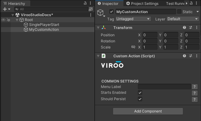Open VirooStudioDocs scene options menu
The width and height of the screenshot is (201, 121).
coord(91,15)
